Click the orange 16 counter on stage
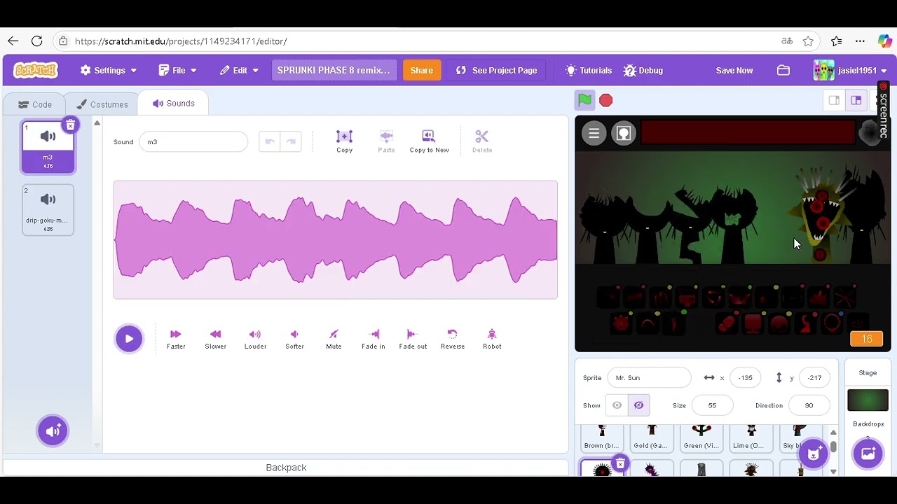The width and height of the screenshot is (897, 504). (866, 339)
